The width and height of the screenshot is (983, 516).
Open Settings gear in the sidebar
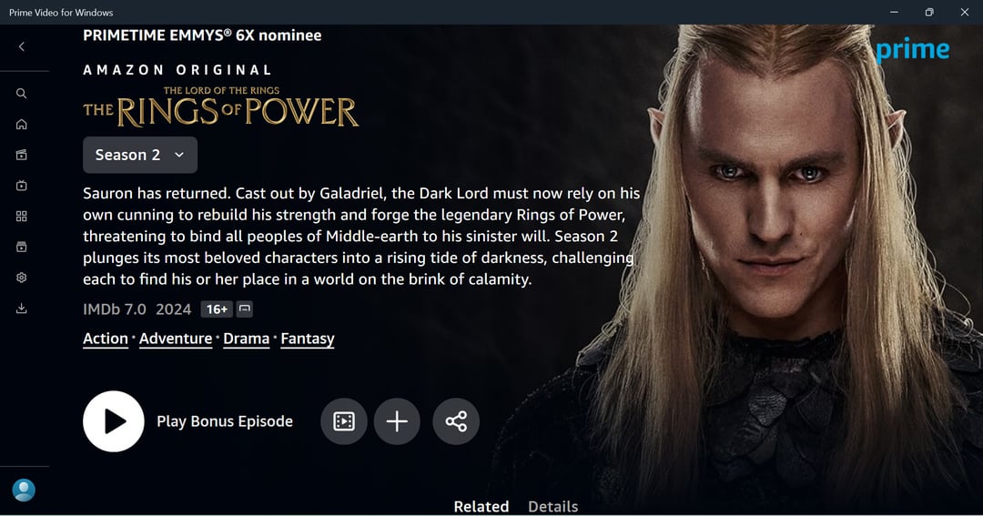(x=21, y=278)
